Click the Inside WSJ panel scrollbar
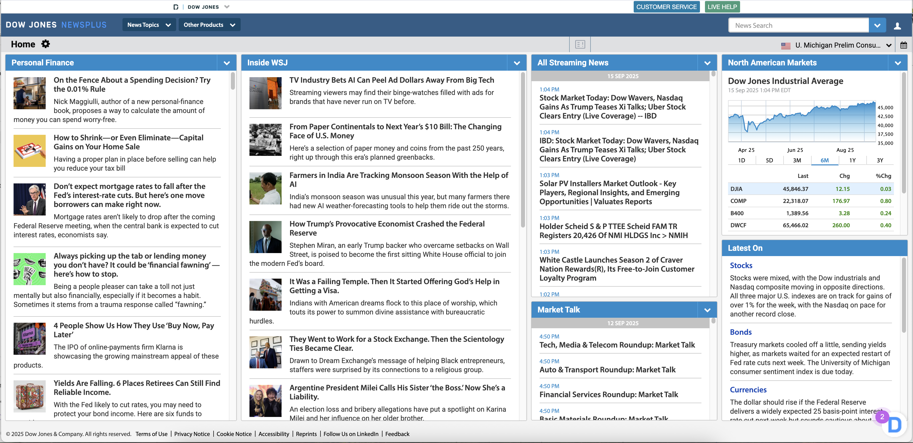 pos(523,150)
